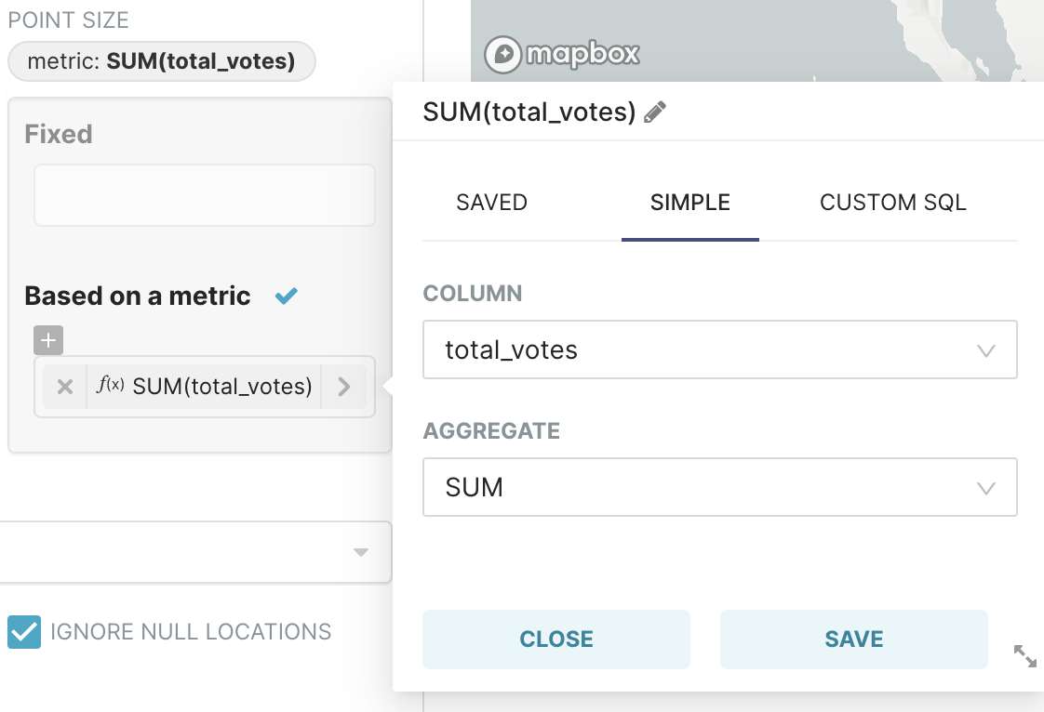Screen dimensions: 1044x712
Task: Open the Column dropdown showing total_votes
Action: click(719, 349)
